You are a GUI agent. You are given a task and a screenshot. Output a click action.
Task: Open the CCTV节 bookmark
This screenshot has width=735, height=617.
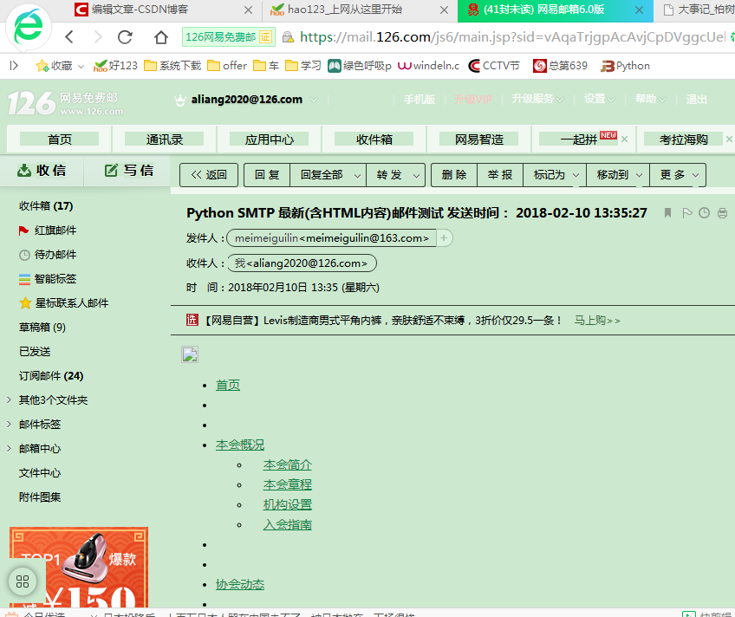point(494,66)
